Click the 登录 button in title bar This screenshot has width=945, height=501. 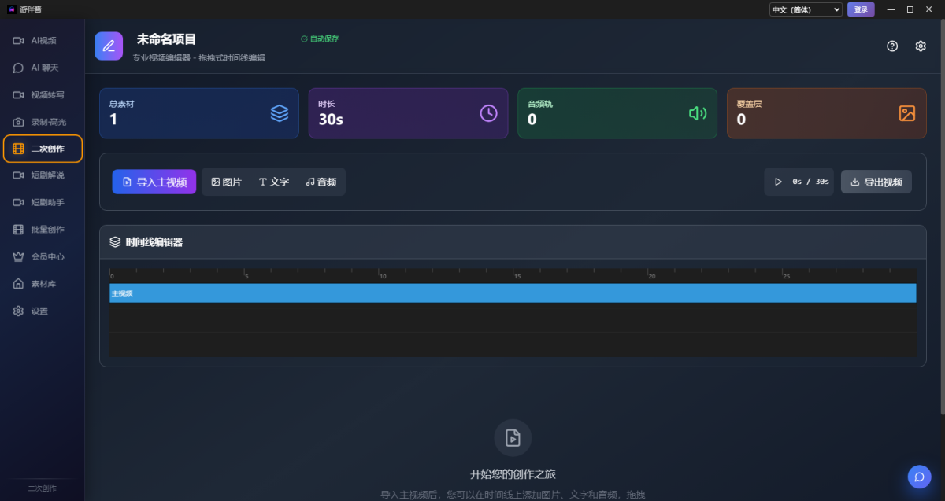tap(860, 9)
